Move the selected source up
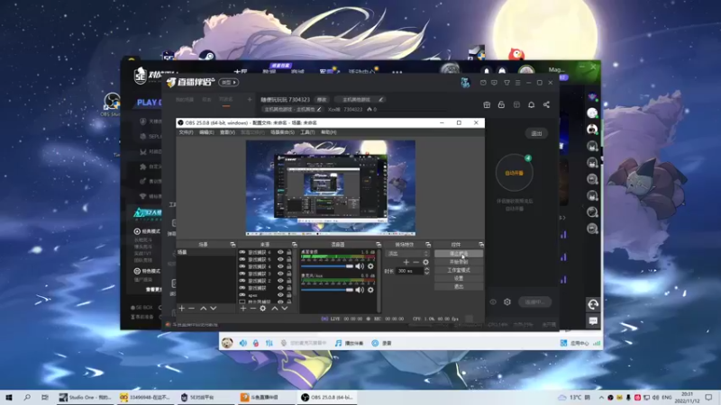This screenshot has height=405, width=721. [275, 309]
